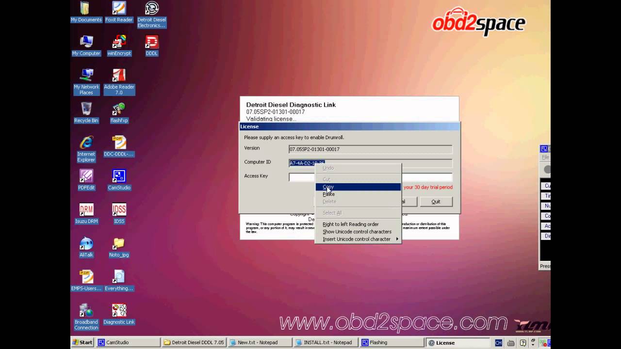This screenshot has width=621, height=349.
Task: Select Adobe Reader 7.0 icon
Action: (x=119, y=82)
